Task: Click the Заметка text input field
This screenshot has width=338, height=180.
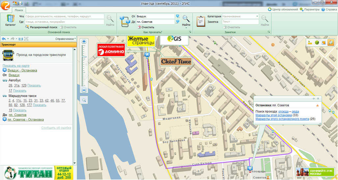Action: 240,22
